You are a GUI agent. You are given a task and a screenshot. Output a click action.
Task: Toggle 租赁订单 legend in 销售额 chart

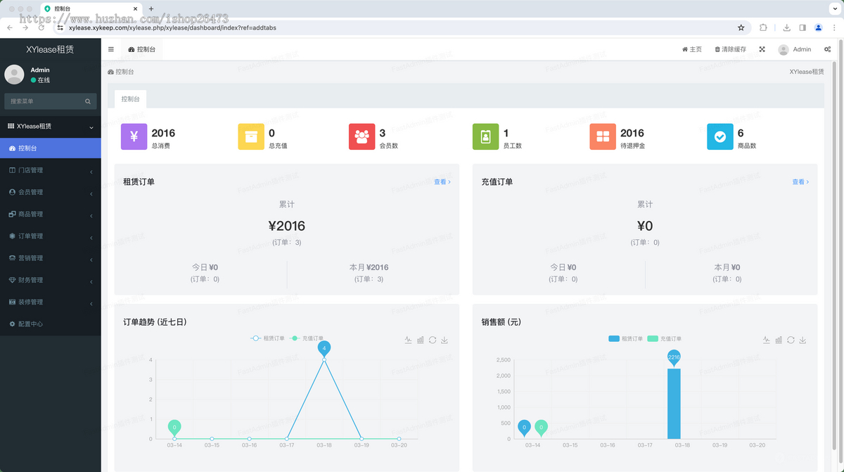(625, 338)
